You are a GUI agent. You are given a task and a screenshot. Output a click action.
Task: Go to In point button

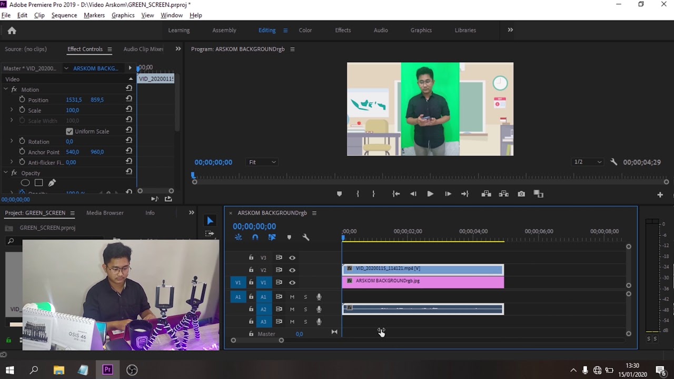pos(396,194)
